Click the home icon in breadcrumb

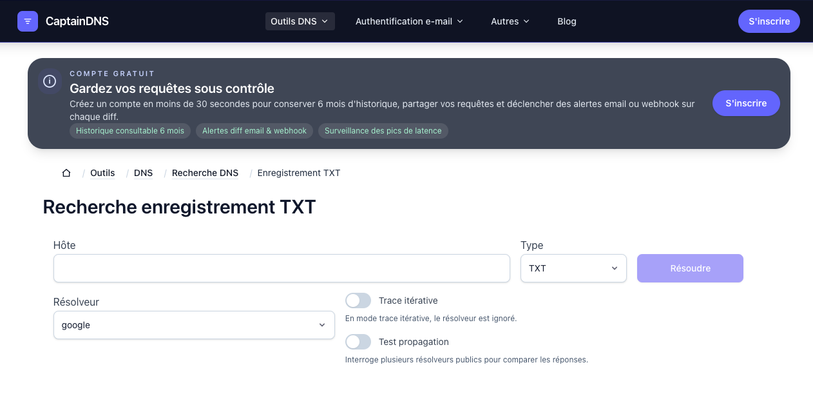[x=66, y=173]
